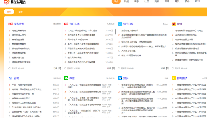Switch to the 购物 tab

click(x=157, y=1)
